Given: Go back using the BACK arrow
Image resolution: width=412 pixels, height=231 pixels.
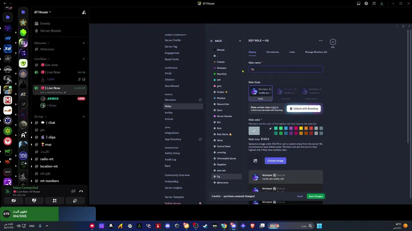Looking at the screenshot, I should [216, 41].
